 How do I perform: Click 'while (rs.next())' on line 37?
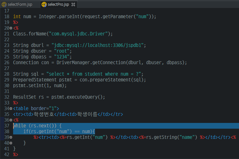tap(35, 126)
